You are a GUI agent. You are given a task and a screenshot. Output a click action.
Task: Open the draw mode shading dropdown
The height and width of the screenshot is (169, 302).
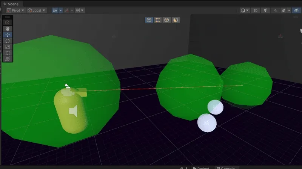click(245, 11)
